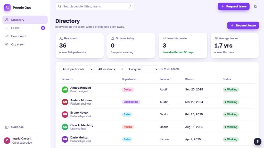Open the Headcount page in sidebar
Image resolution: width=264 pixels, height=148 pixels.
pos(25,36)
